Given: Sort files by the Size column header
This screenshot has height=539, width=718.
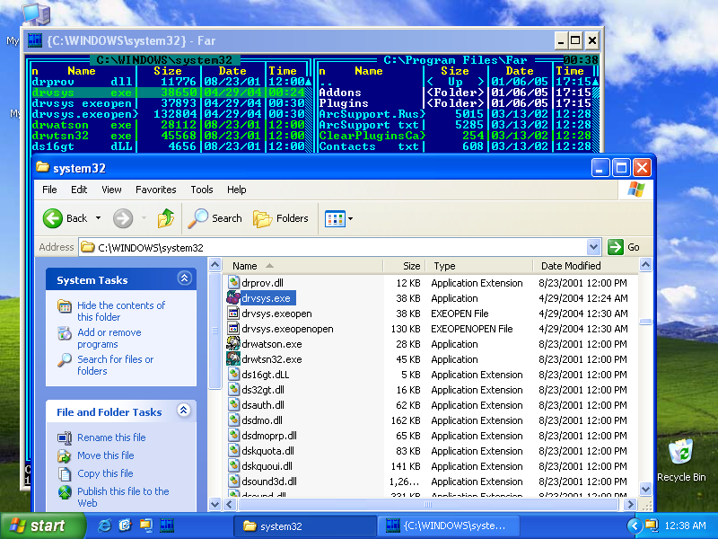Looking at the screenshot, I should pyautogui.click(x=404, y=266).
